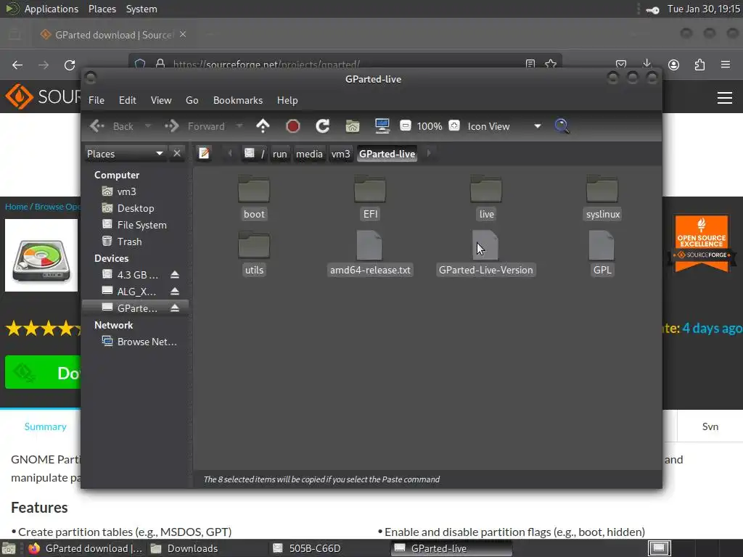
Task: Open System menu in top panel
Action: click(x=141, y=9)
